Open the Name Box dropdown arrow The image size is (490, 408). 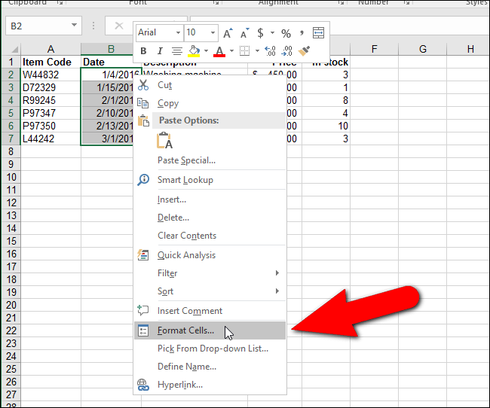pos(74,25)
